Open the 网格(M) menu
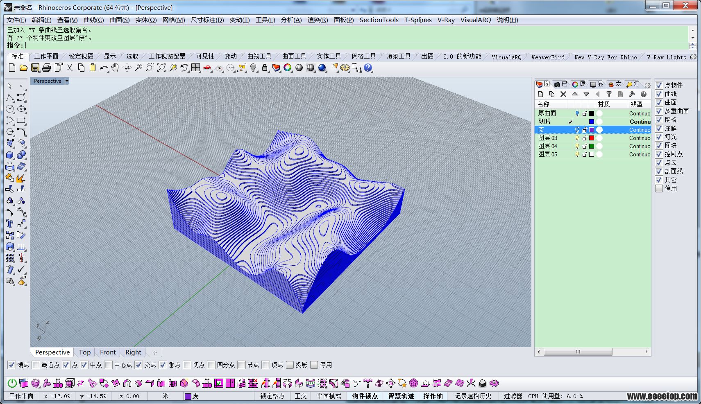The width and height of the screenshot is (701, 404). click(x=174, y=20)
